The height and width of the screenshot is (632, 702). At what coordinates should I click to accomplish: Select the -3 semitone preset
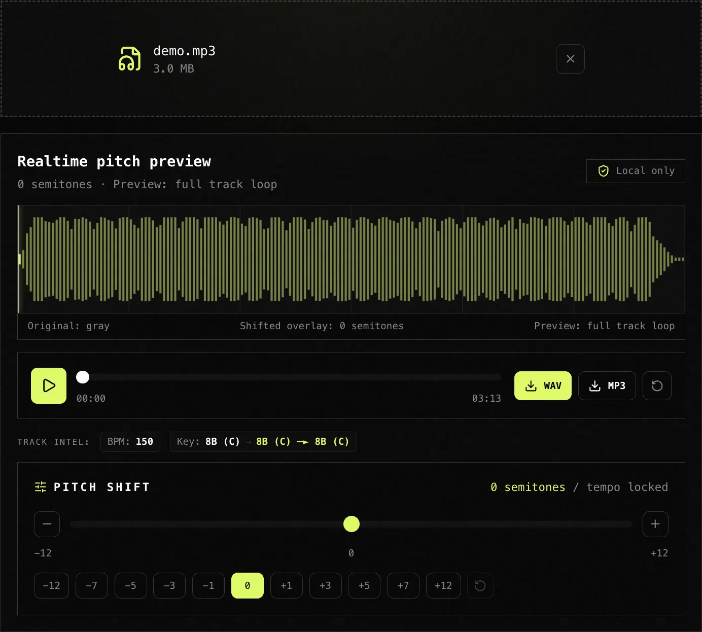[x=169, y=585]
